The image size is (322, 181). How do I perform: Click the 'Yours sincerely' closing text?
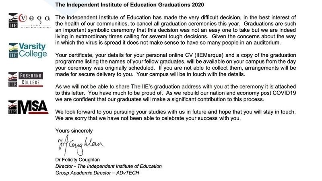click(x=74, y=131)
